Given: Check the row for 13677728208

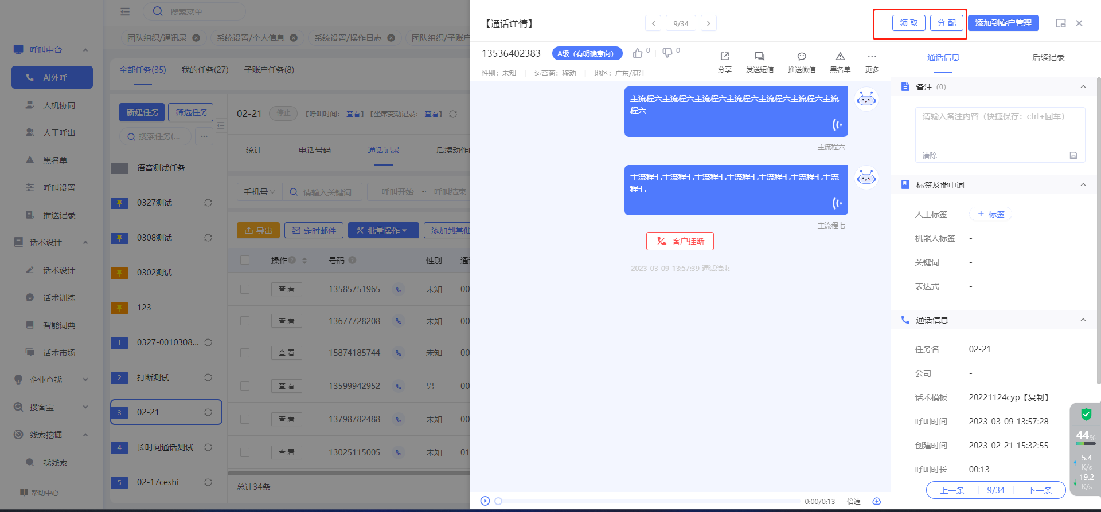Looking at the screenshot, I should pyautogui.click(x=245, y=321).
